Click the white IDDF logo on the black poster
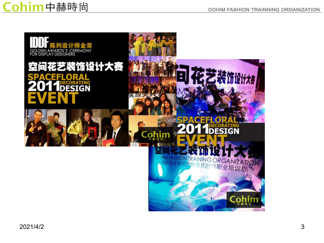The image size is (324, 243). 39,42
